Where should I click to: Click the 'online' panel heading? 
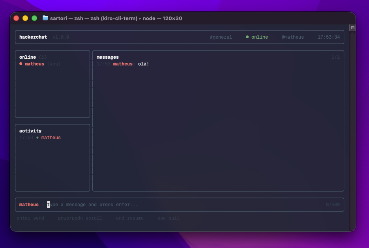tap(28, 57)
